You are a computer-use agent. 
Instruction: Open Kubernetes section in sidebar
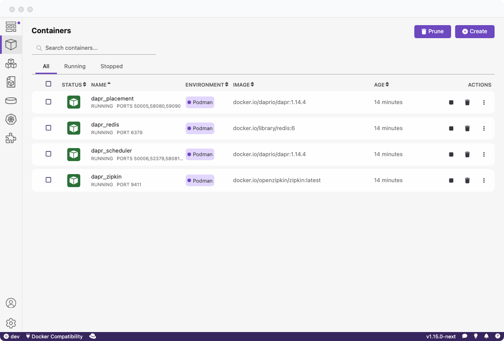point(11,119)
